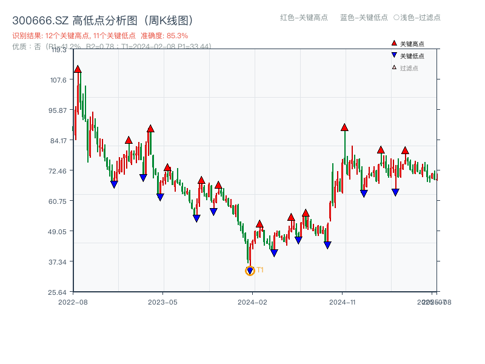This screenshot has width=485, height=364.
Task: Select the red key-high marker between the final two blue lows
Action: 381,150
